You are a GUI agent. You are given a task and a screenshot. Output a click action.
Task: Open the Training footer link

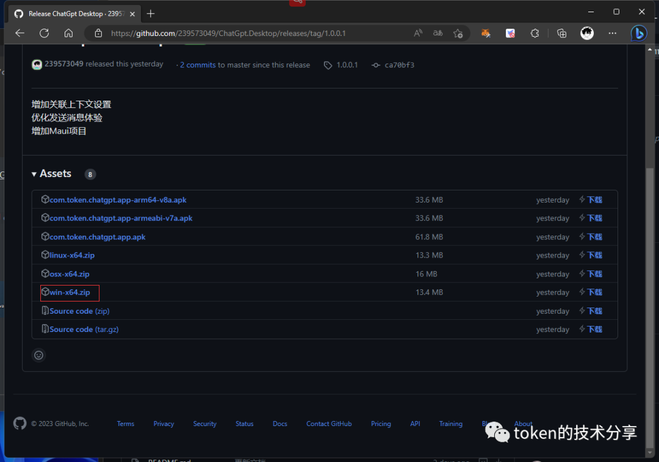click(451, 424)
